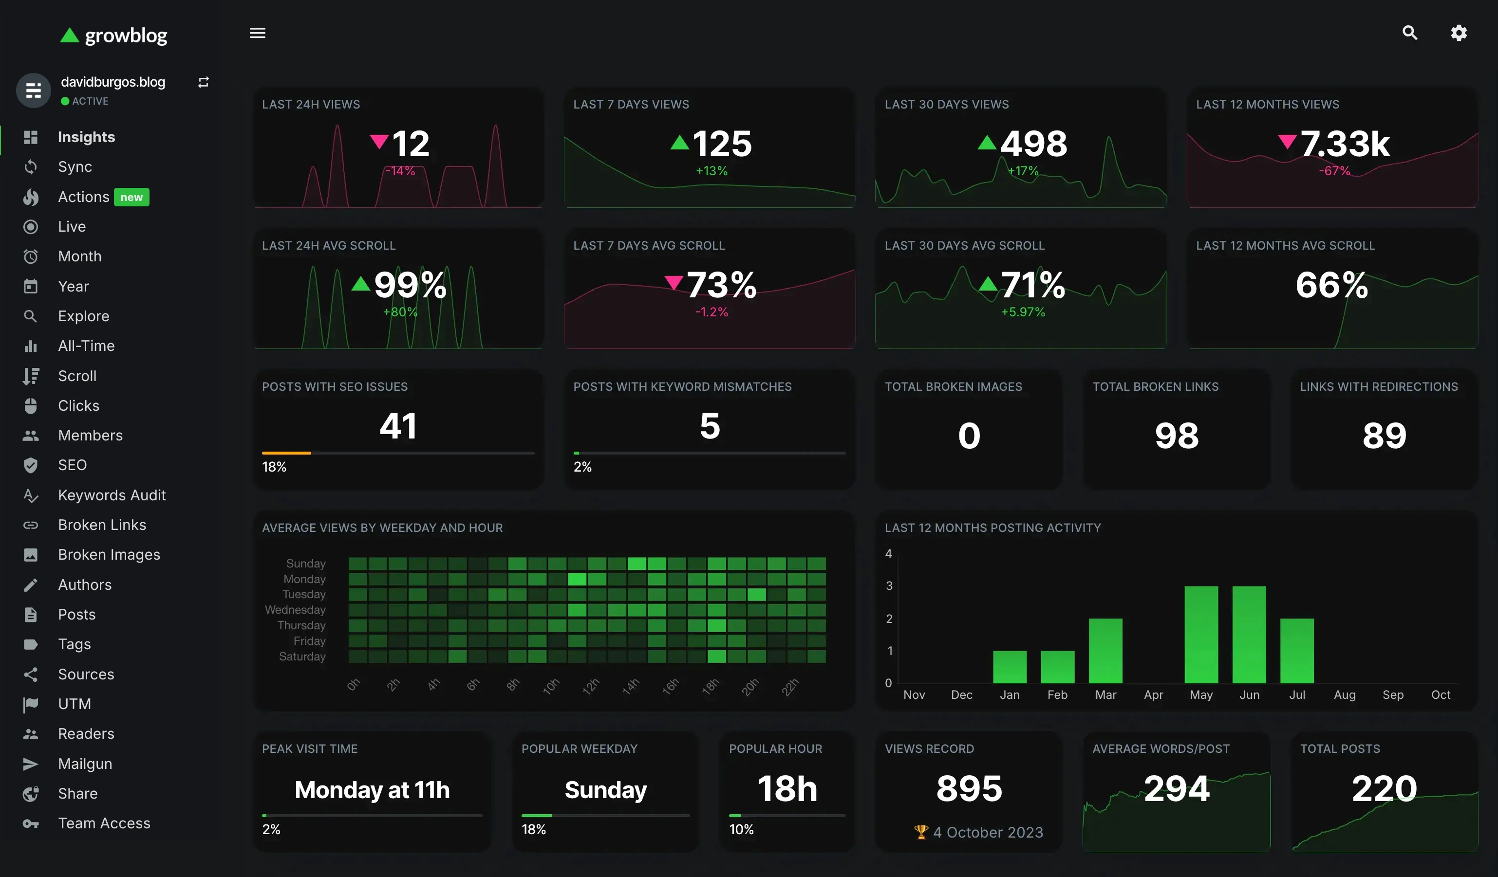This screenshot has width=1498, height=877.
Task: Click the ACTIVE status under davidburgos.blog
Action: 84,101
